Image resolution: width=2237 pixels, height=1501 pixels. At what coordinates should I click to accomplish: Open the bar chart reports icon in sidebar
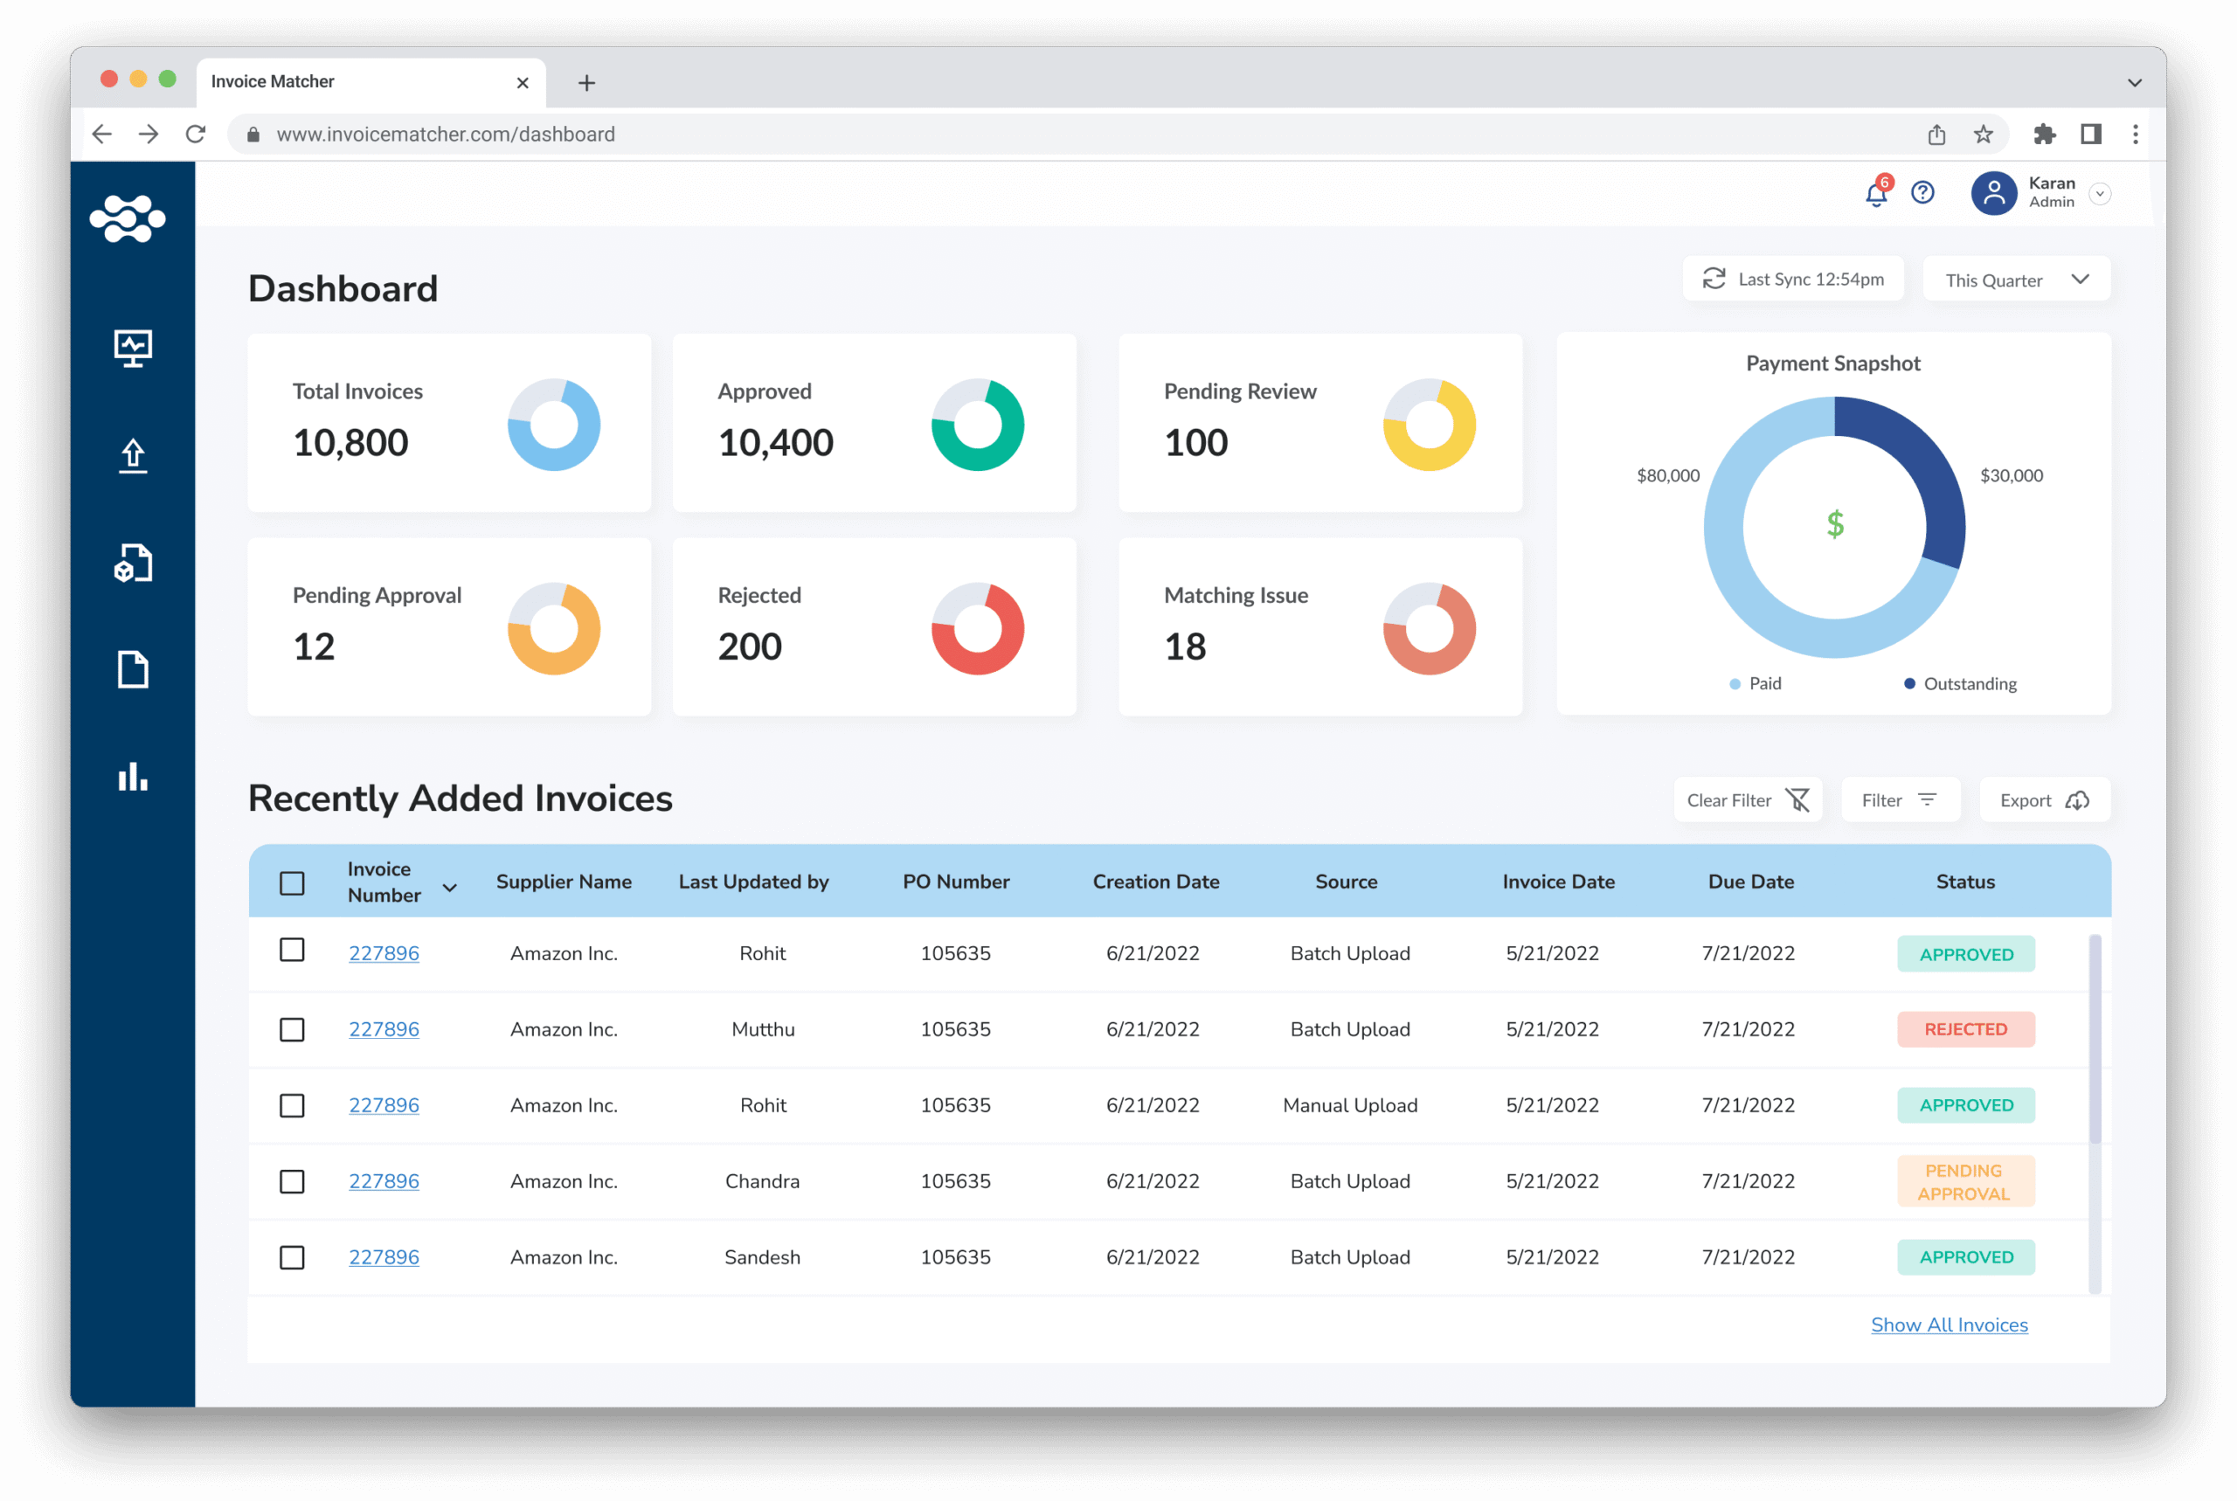coord(133,778)
